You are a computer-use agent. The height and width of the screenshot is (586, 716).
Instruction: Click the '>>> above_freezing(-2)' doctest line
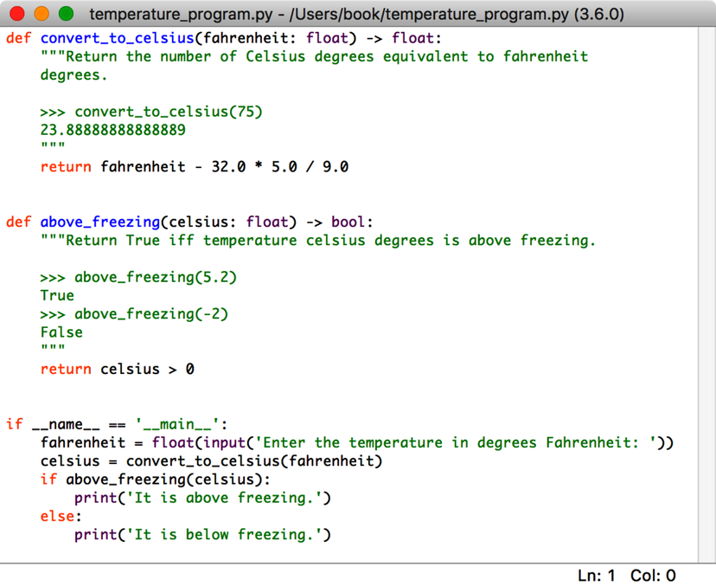coord(134,313)
